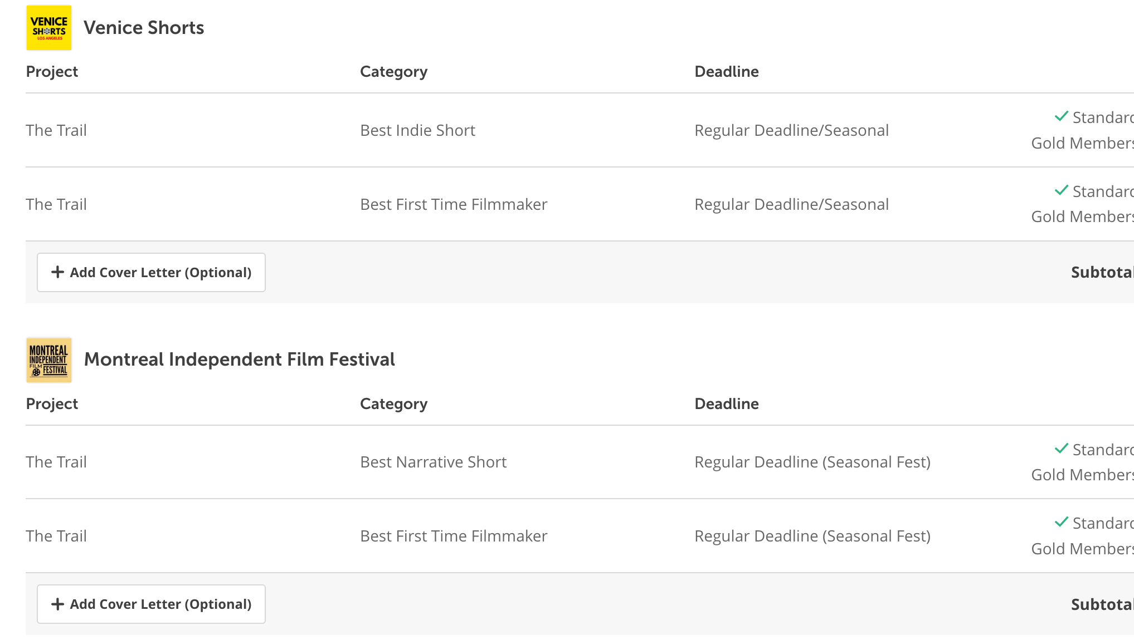
Task: Select The Trail in Best Indie Short row
Action: coord(56,130)
